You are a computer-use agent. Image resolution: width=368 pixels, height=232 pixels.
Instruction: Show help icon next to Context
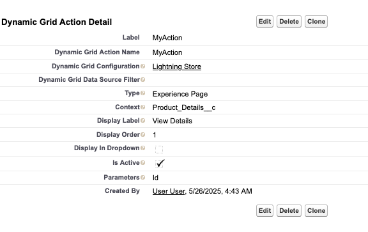tap(142, 107)
